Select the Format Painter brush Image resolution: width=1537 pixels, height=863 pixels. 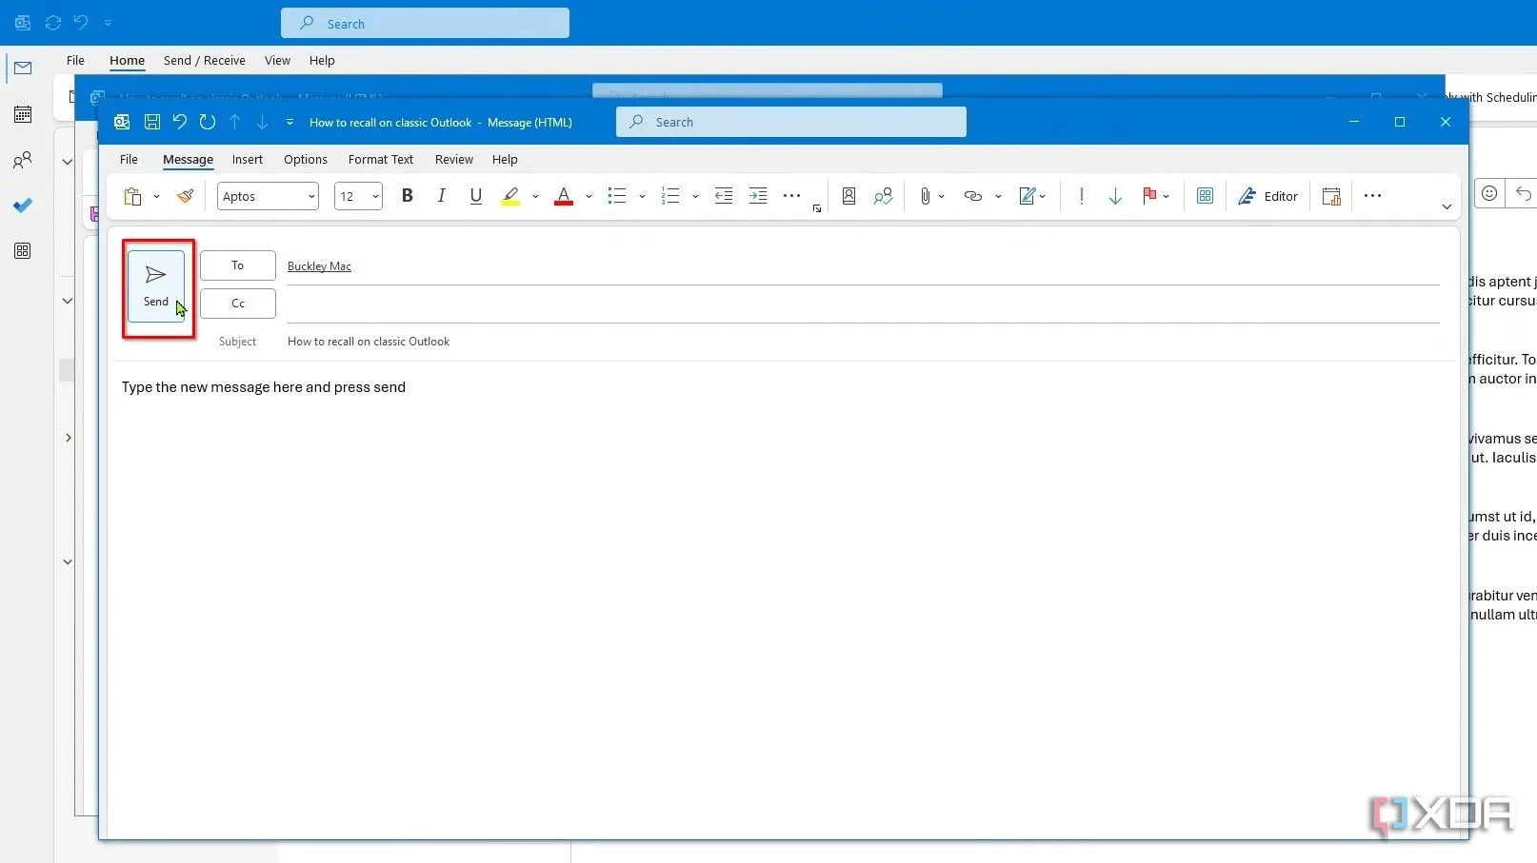tap(186, 196)
